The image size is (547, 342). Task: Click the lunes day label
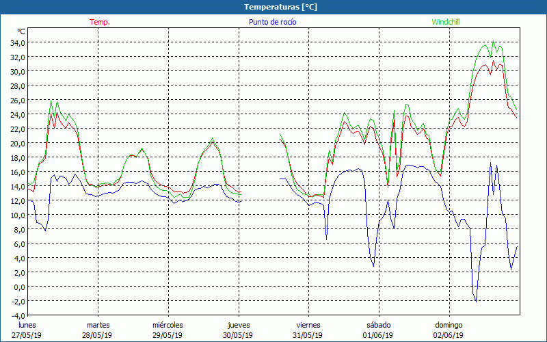(x=27, y=325)
